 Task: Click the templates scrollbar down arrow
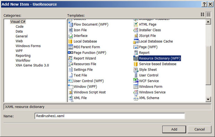(208, 99)
